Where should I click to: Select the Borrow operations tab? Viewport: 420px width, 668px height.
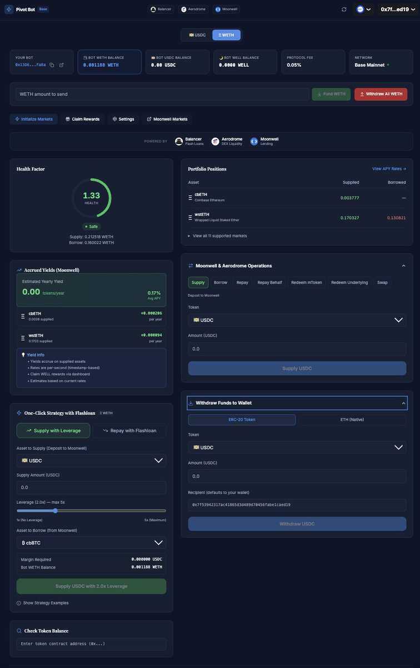pos(221,282)
